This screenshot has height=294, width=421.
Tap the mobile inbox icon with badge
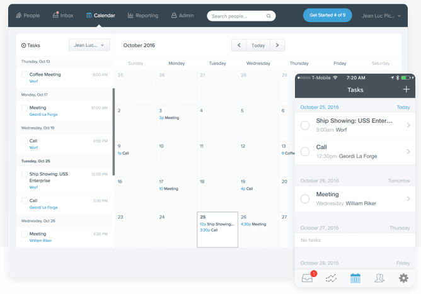pos(308,278)
